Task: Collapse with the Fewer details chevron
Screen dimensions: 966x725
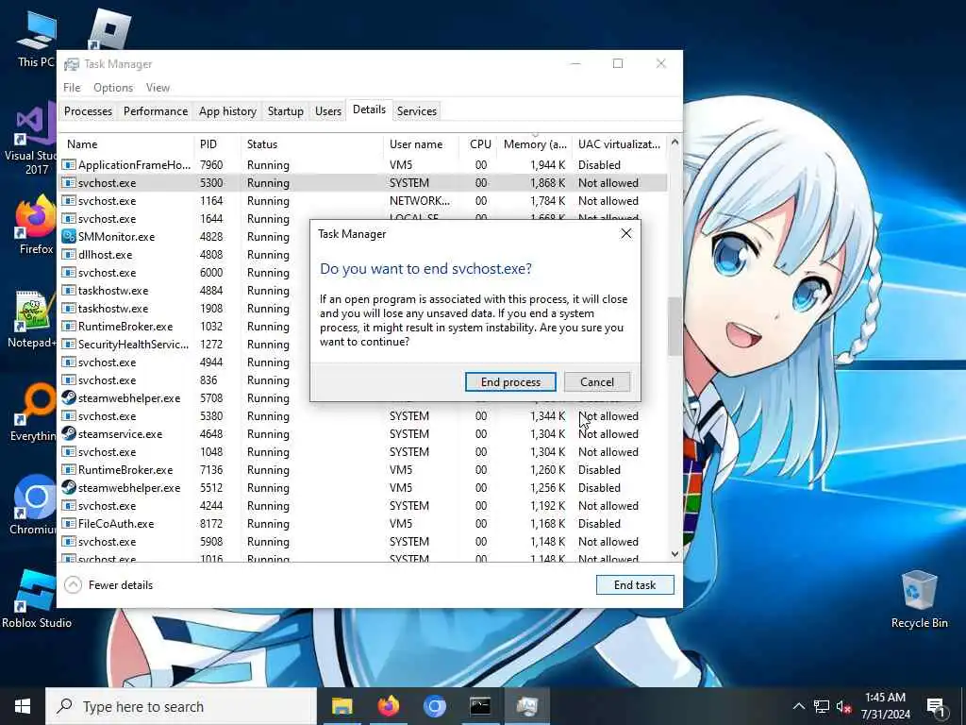Action: [73, 585]
